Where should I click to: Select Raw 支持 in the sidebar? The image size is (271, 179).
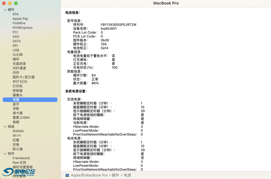[19, 162]
